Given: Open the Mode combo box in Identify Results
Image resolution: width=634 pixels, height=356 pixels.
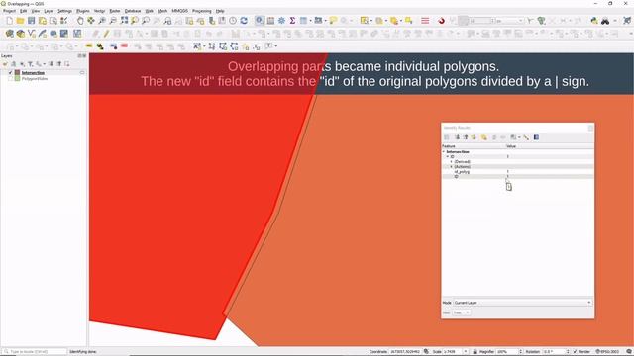Looking at the screenshot, I should 522,303.
